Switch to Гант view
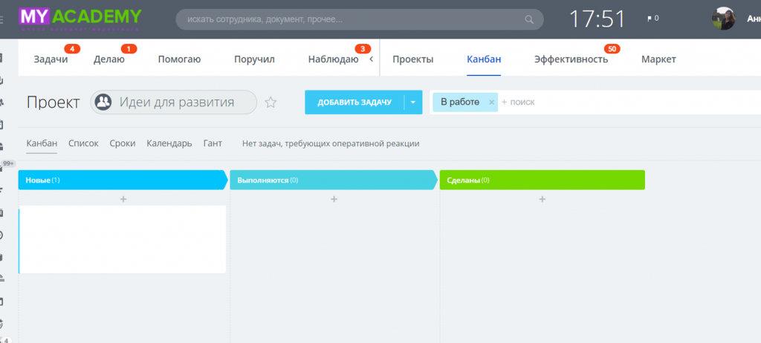761x343 pixels. point(213,143)
